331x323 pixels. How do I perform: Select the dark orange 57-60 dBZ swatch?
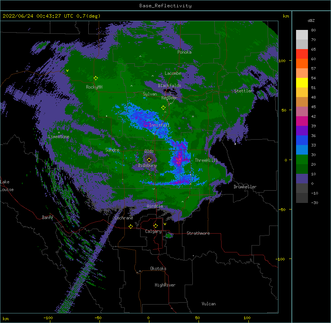pos(302,63)
